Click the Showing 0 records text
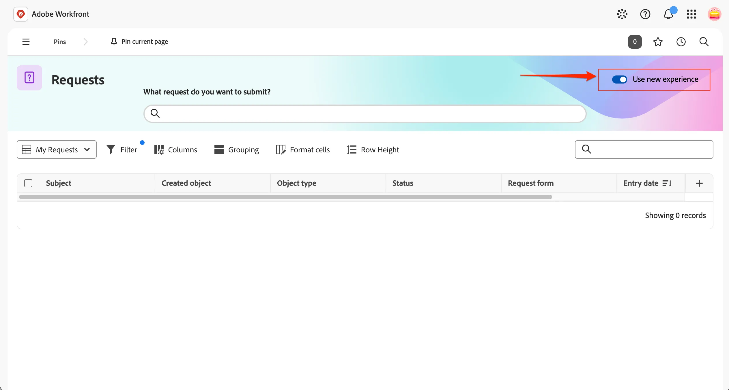The width and height of the screenshot is (729, 390). pyautogui.click(x=675, y=215)
